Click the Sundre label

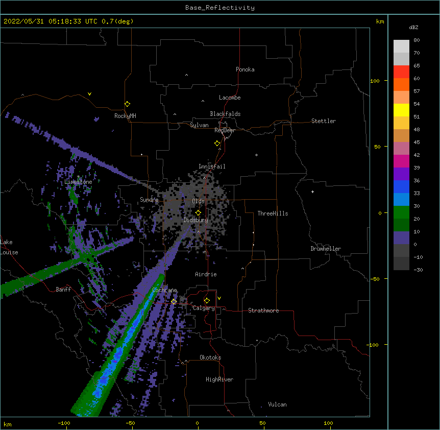[x=149, y=200]
